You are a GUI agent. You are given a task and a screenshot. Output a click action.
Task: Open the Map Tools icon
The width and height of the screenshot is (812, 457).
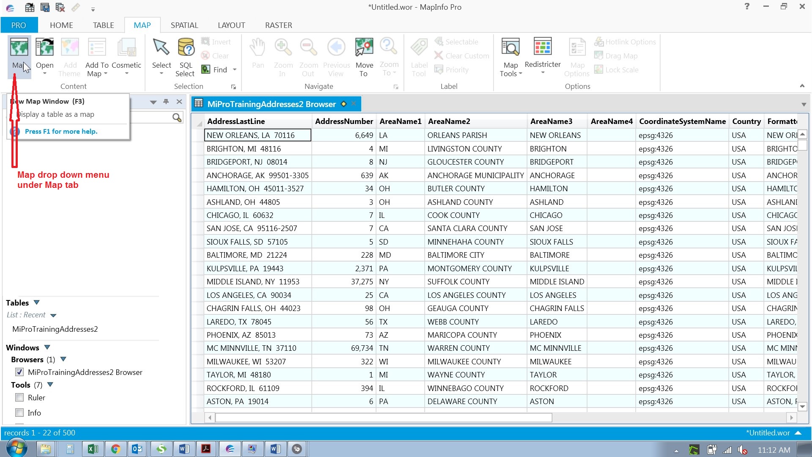point(510,47)
